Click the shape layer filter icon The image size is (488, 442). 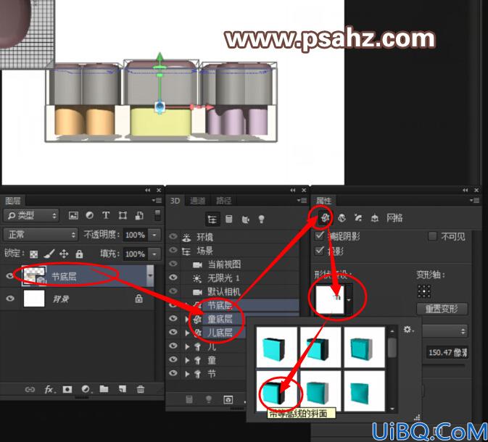coord(123,215)
